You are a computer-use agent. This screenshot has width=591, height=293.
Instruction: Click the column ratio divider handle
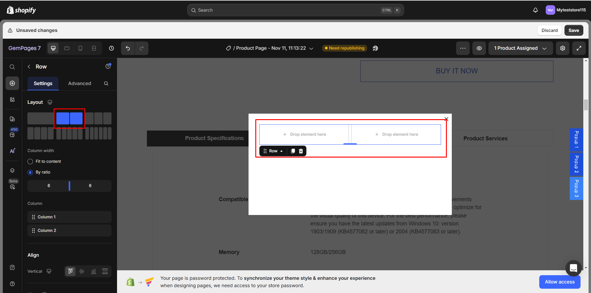coord(69,186)
